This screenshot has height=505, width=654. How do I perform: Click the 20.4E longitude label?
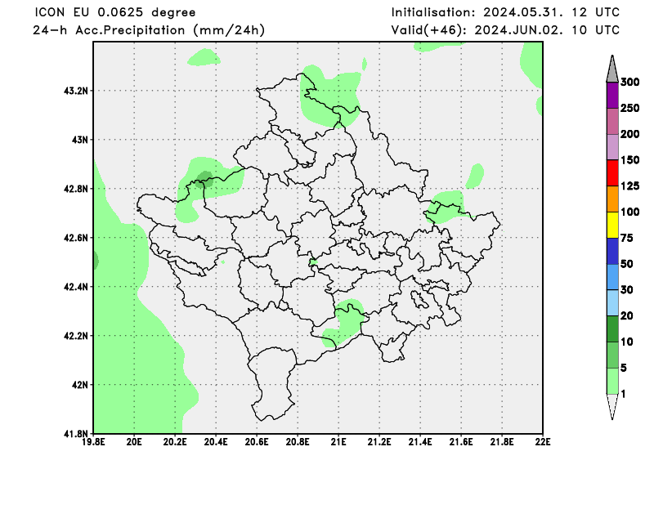tap(216, 441)
